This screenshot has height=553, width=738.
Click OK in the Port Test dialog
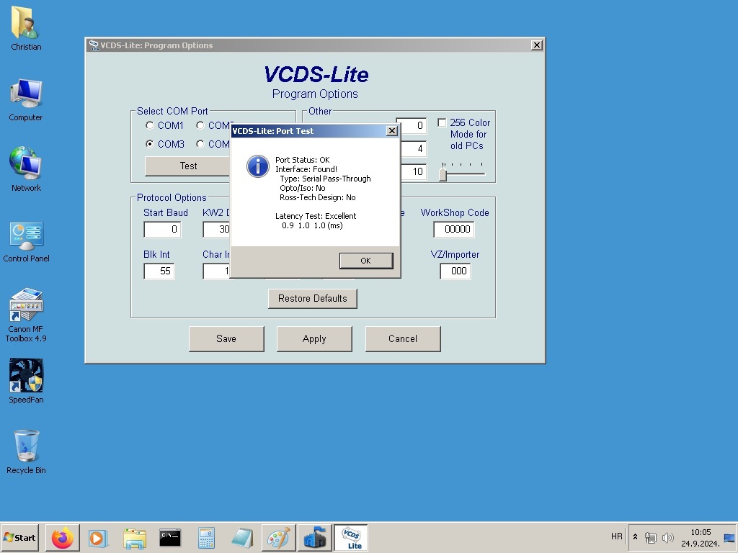[366, 261]
